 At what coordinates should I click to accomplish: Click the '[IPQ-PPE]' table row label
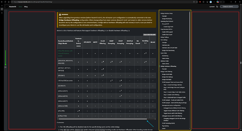(x=61, y=111)
